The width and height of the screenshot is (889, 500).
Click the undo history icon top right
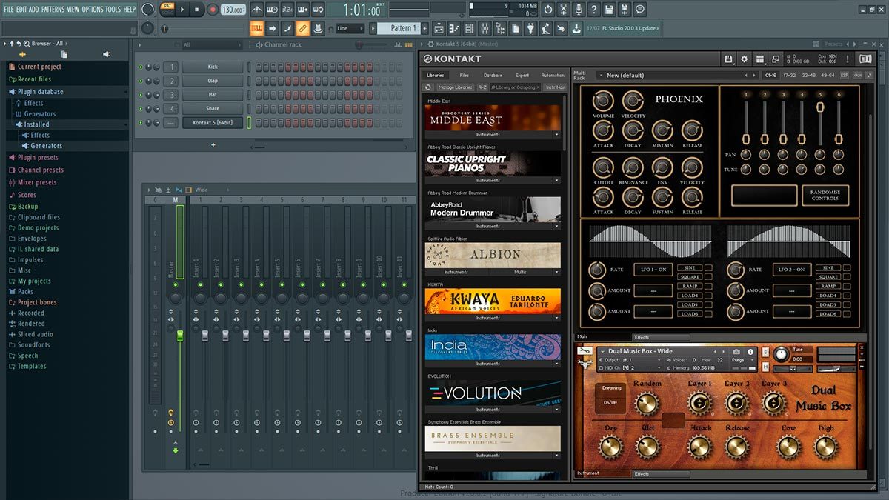click(547, 10)
